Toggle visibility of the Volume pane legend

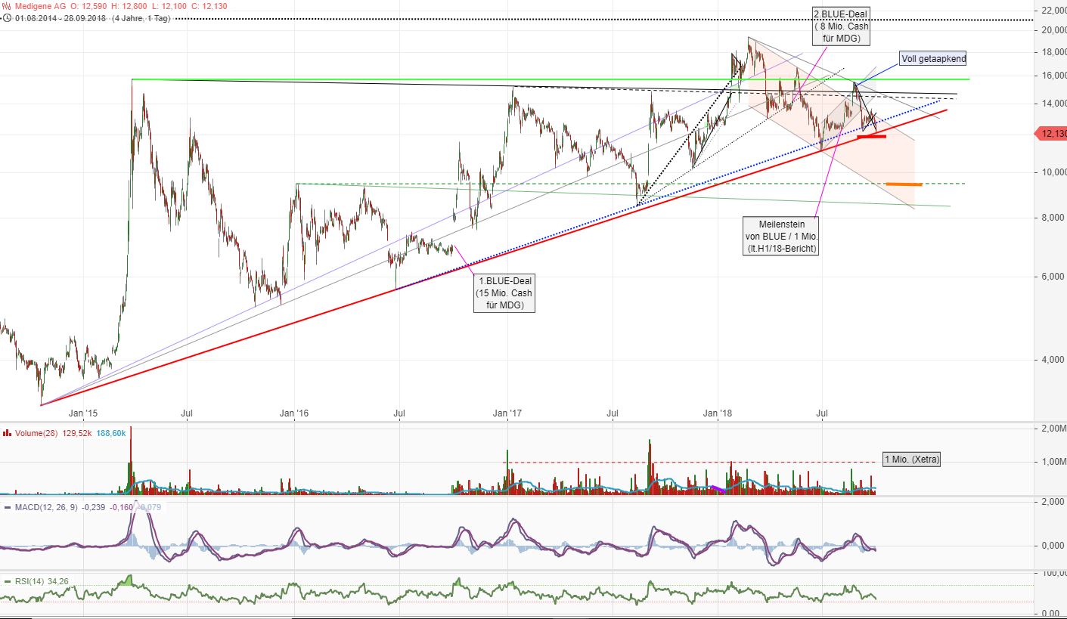[x=6, y=432]
